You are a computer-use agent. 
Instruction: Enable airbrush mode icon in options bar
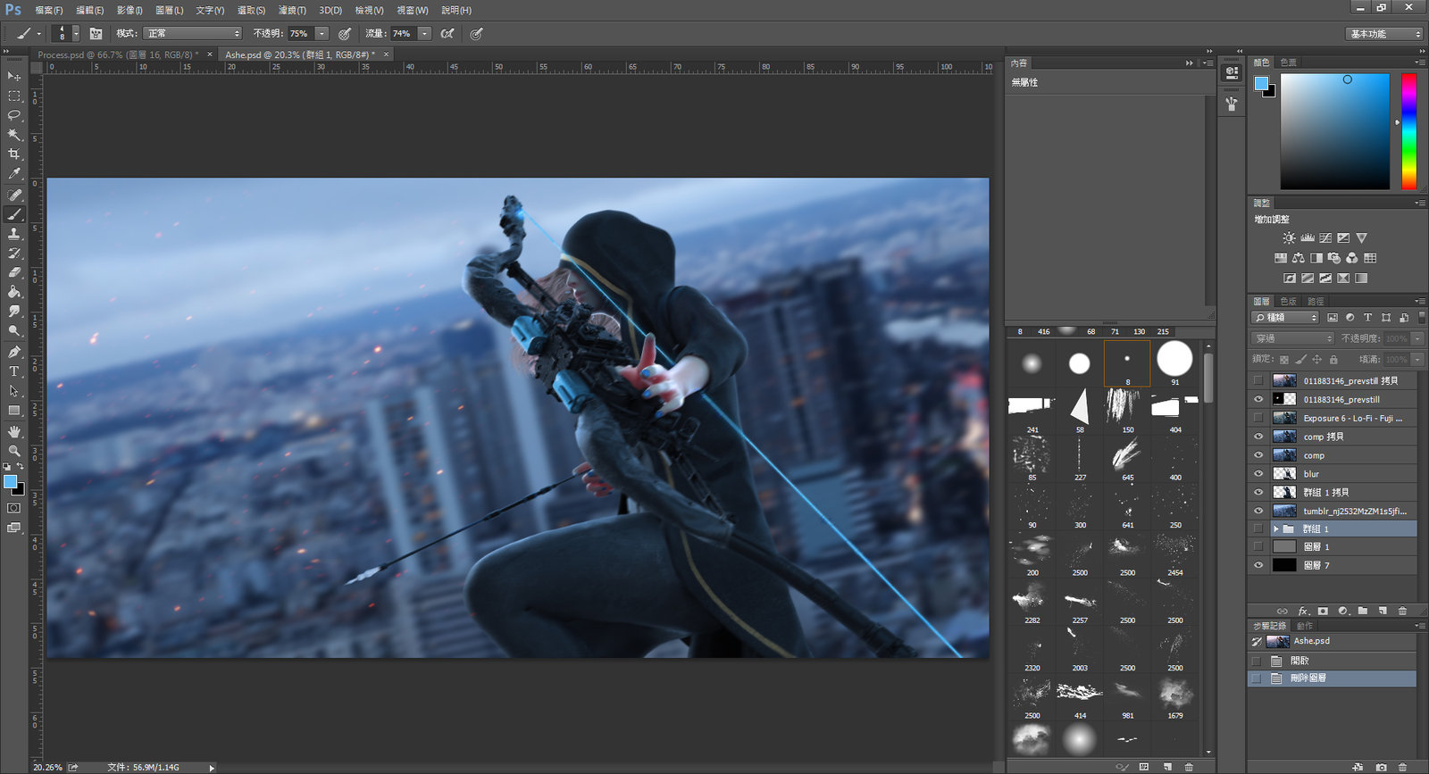[447, 33]
